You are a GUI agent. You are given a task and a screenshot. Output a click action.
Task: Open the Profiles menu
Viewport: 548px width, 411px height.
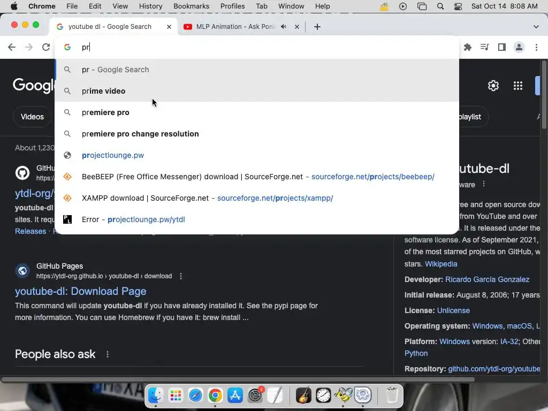(232, 6)
